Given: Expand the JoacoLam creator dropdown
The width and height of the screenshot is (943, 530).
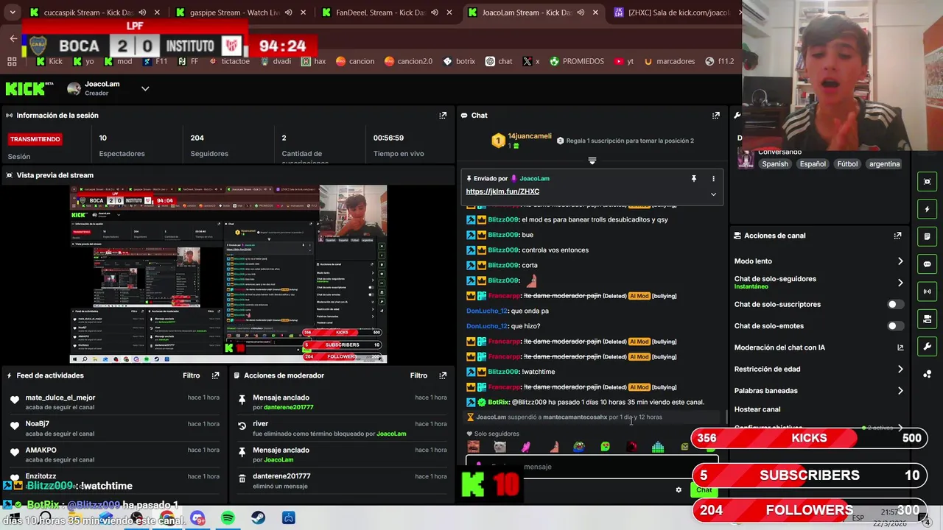Looking at the screenshot, I should click(145, 89).
